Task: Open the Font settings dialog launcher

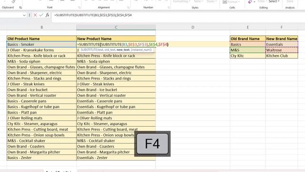Action: tap(79, 8)
